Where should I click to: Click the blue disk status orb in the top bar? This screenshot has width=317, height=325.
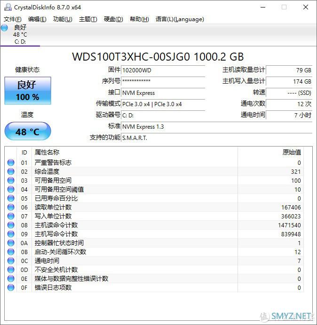(4, 28)
